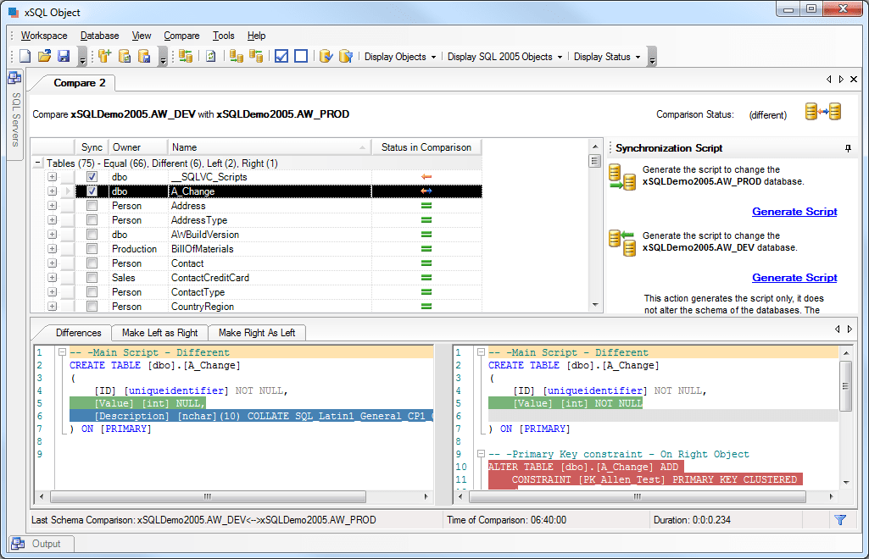The image size is (869, 559).
Task: Create a new workspace with the blank page icon
Action: click(25, 56)
